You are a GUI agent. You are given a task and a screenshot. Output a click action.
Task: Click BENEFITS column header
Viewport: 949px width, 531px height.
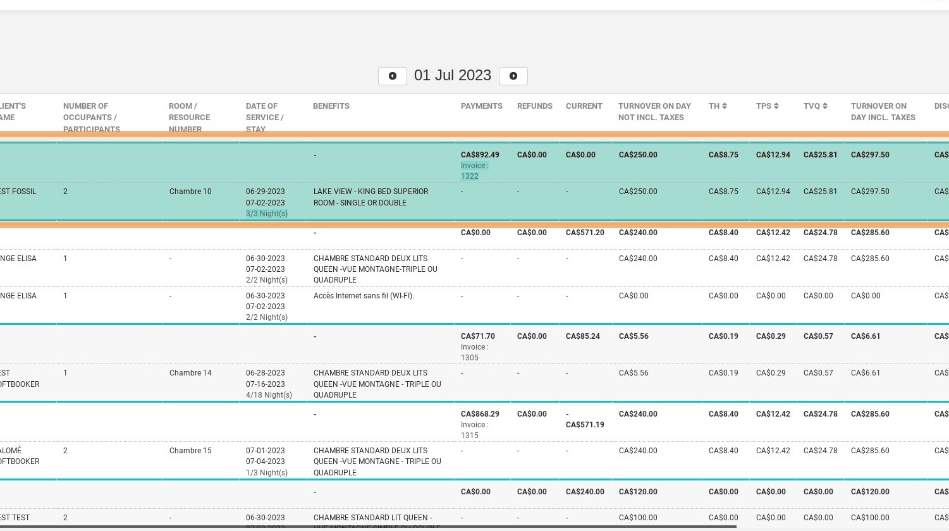[331, 106]
